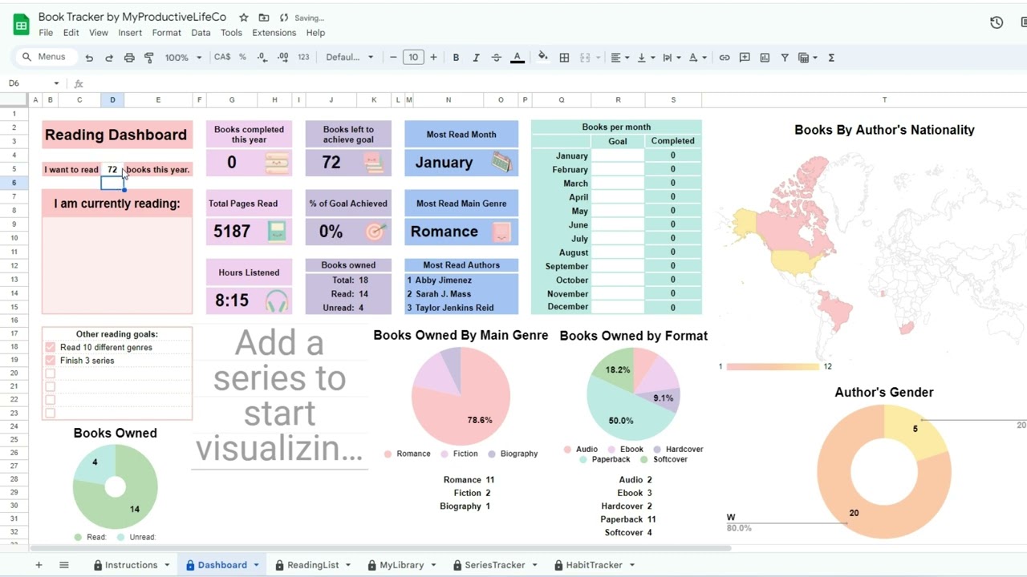Open HabitTracker tab options arrow
This screenshot has height=577, width=1027.
pyautogui.click(x=632, y=565)
